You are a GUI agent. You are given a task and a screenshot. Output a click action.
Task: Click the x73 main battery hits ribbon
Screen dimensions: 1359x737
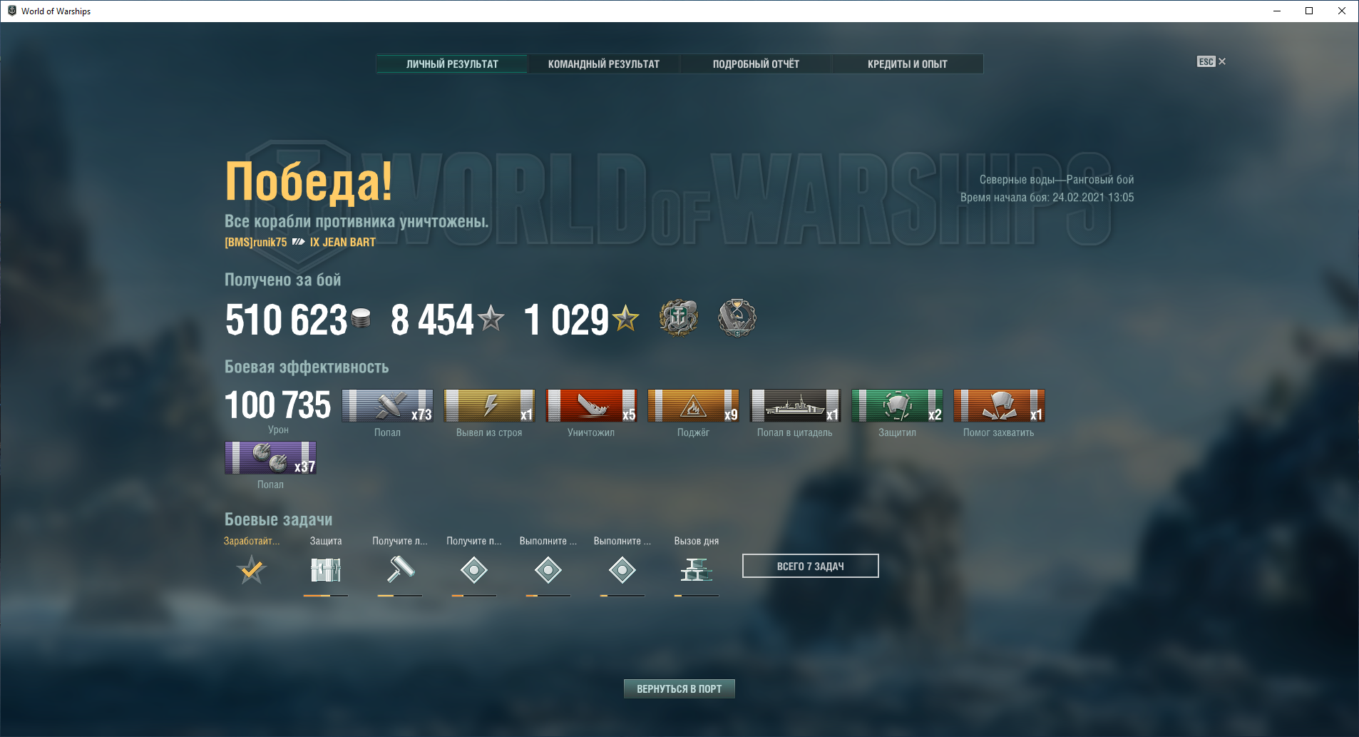(387, 405)
